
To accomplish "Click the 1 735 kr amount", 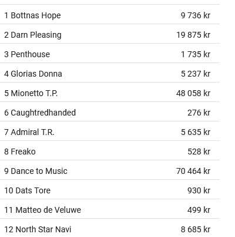I will tap(196, 54).
